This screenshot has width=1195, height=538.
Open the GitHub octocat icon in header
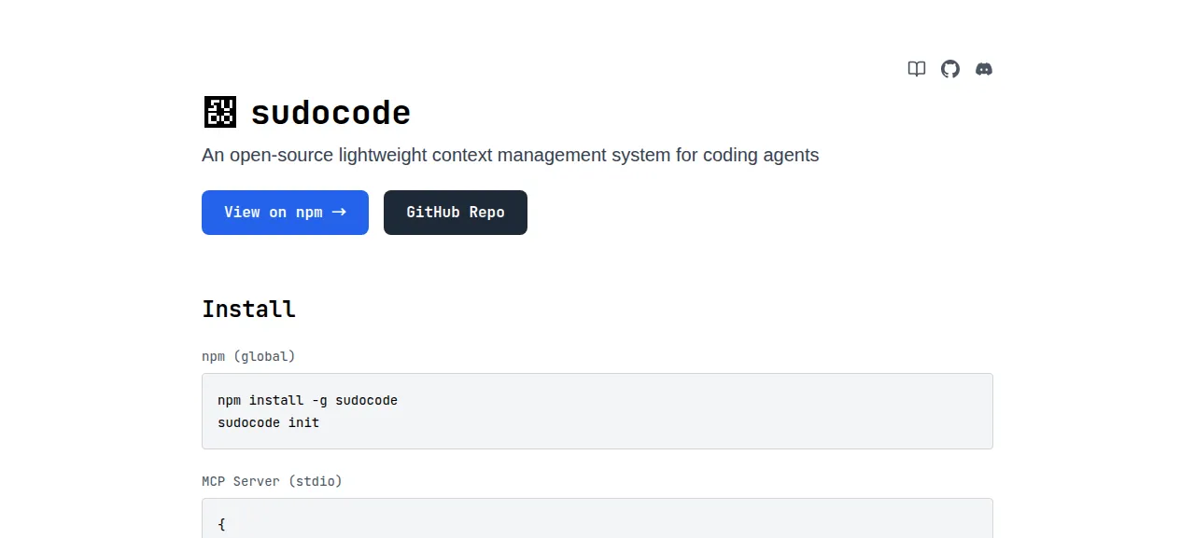click(x=950, y=69)
